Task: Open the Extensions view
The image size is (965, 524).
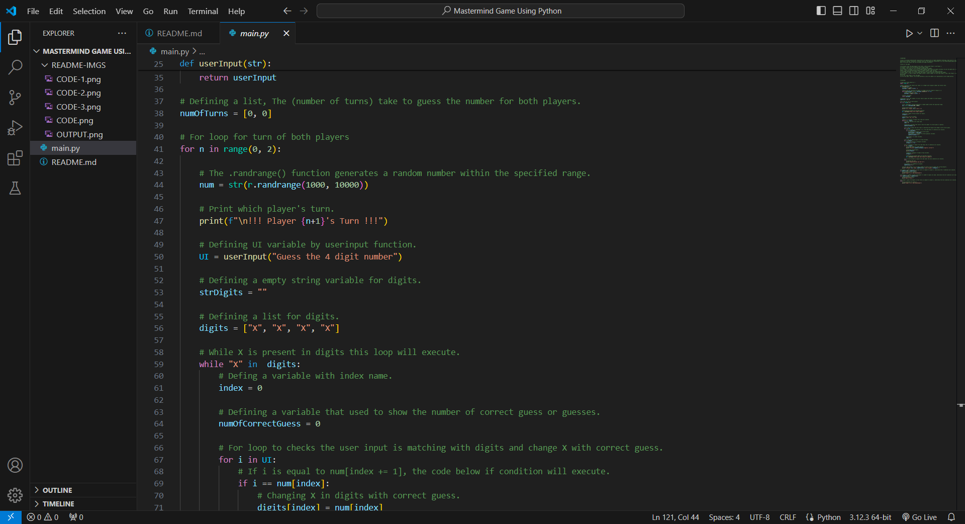Action: tap(15, 158)
